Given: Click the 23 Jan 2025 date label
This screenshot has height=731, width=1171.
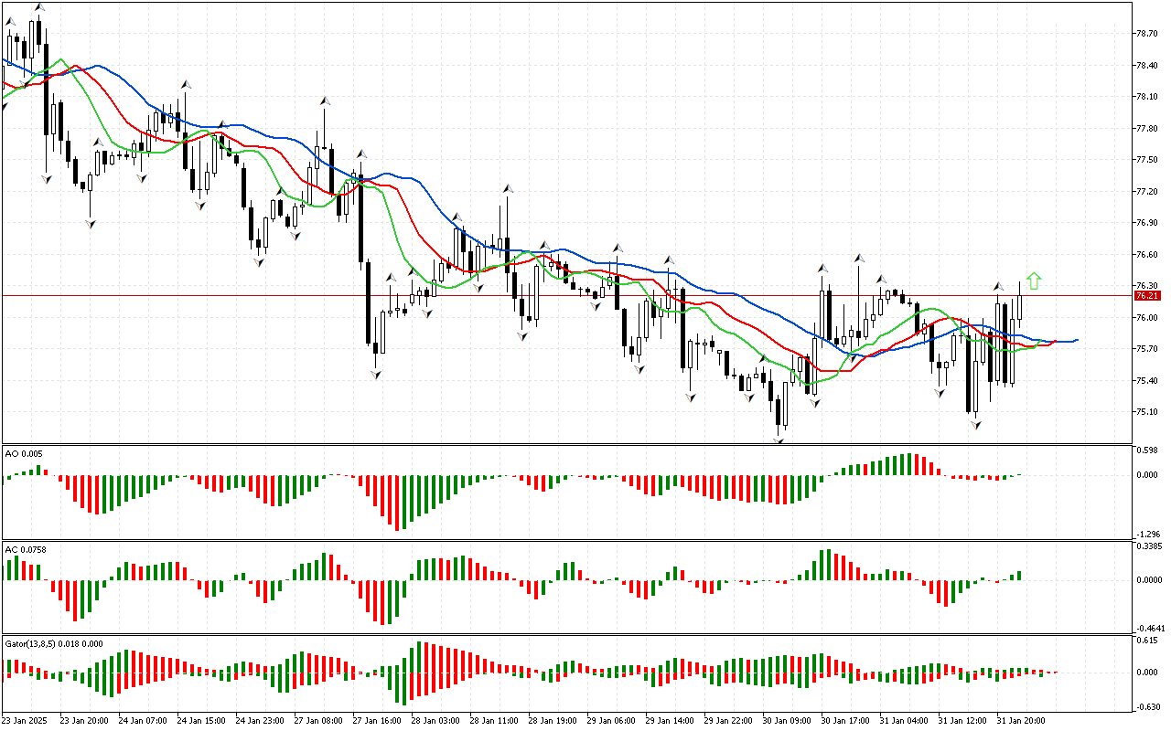Looking at the screenshot, I should pos(23,721).
